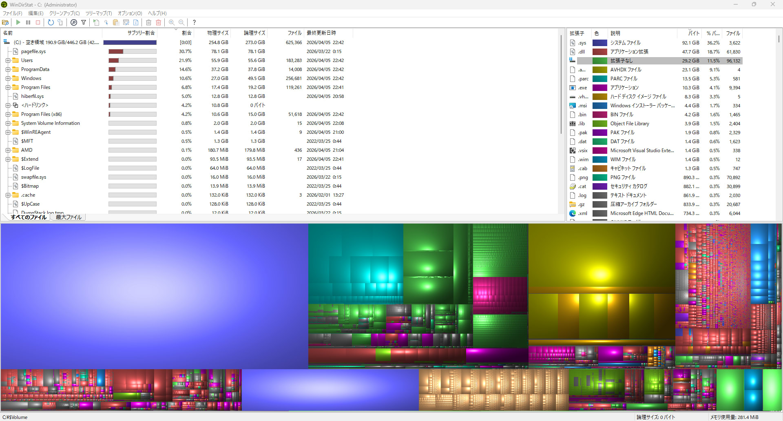The height and width of the screenshot is (421, 783).
Task: Expand the Users folder tree node
Action: pos(8,60)
